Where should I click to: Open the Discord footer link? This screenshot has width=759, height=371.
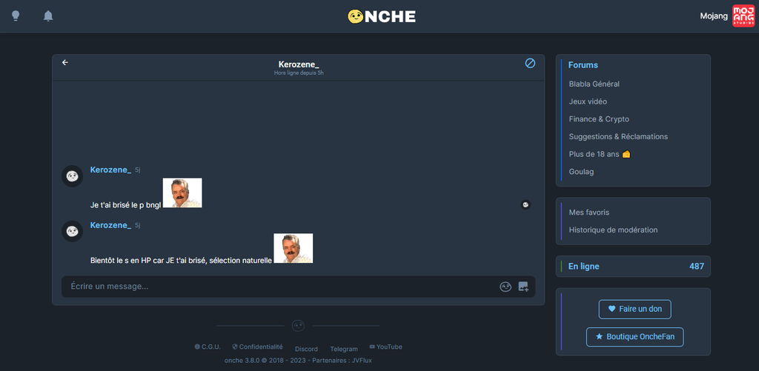[306, 349]
